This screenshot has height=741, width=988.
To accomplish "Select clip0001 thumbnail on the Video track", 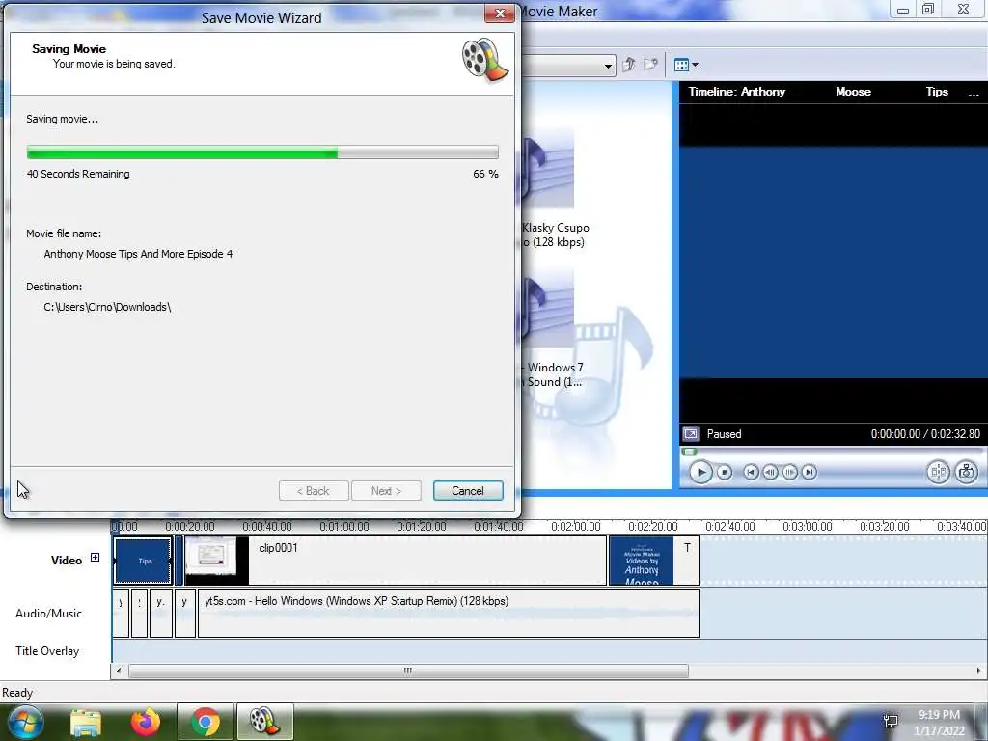I will coord(217,561).
